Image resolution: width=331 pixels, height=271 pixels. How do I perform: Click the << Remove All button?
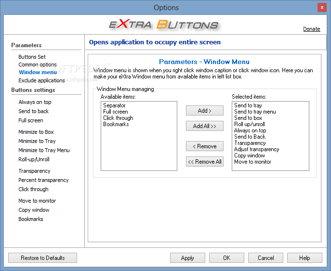pos(205,162)
